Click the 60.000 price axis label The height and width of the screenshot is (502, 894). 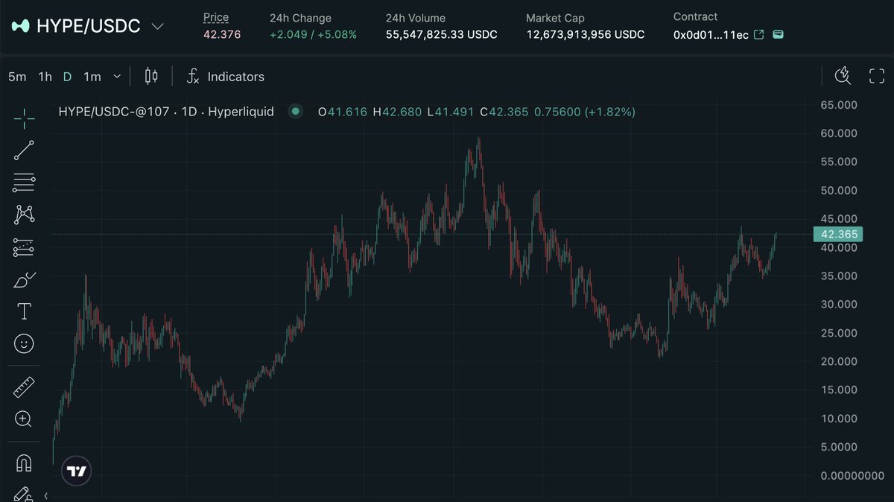pos(839,133)
